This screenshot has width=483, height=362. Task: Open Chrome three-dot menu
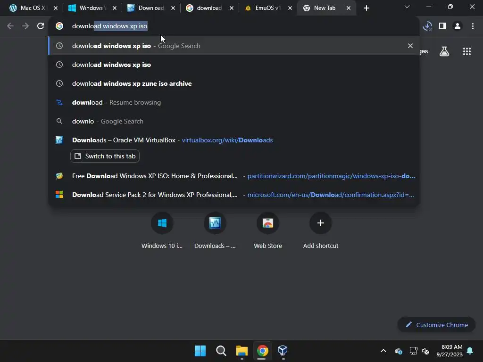pyautogui.click(x=473, y=26)
